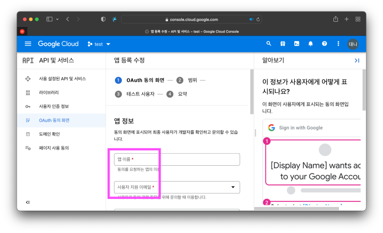Click the Safari address bar

[191, 19]
